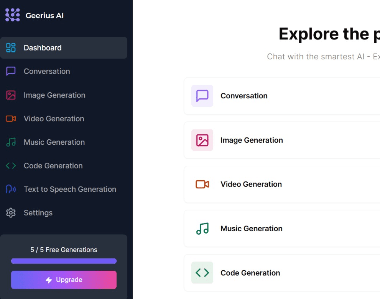Click the Code Generation brackets icon in sidebar
This screenshot has height=299, width=380.
(11, 166)
